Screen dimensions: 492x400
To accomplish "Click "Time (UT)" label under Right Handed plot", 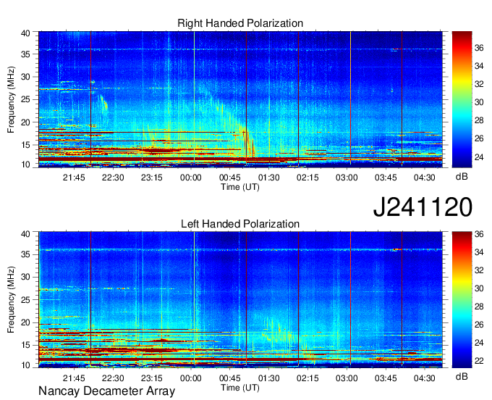I will (x=240, y=187).
